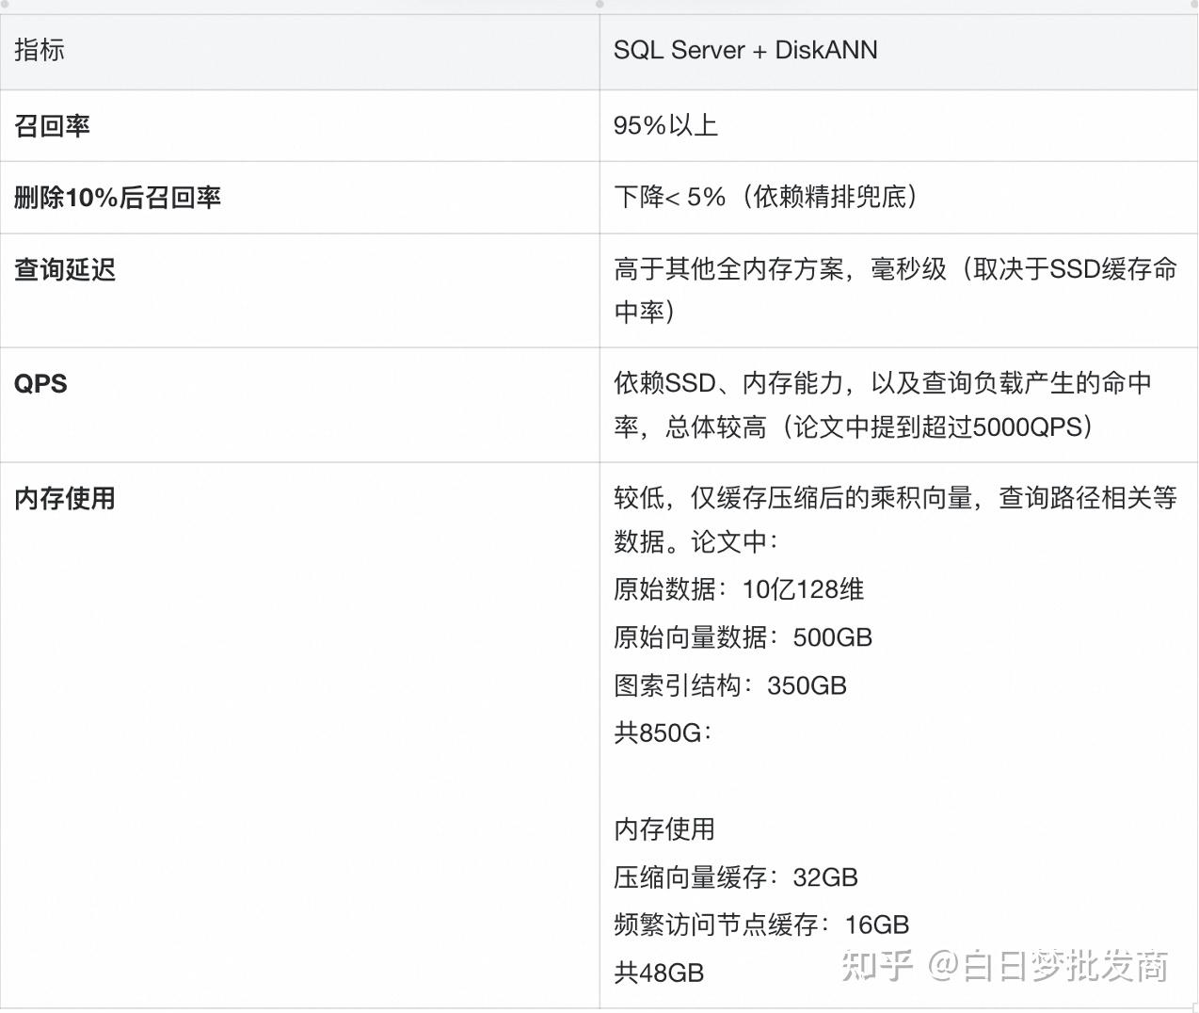The width and height of the screenshot is (1199, 1013).
Task: Select the 内存使用 row label
Action: point(62,499)
